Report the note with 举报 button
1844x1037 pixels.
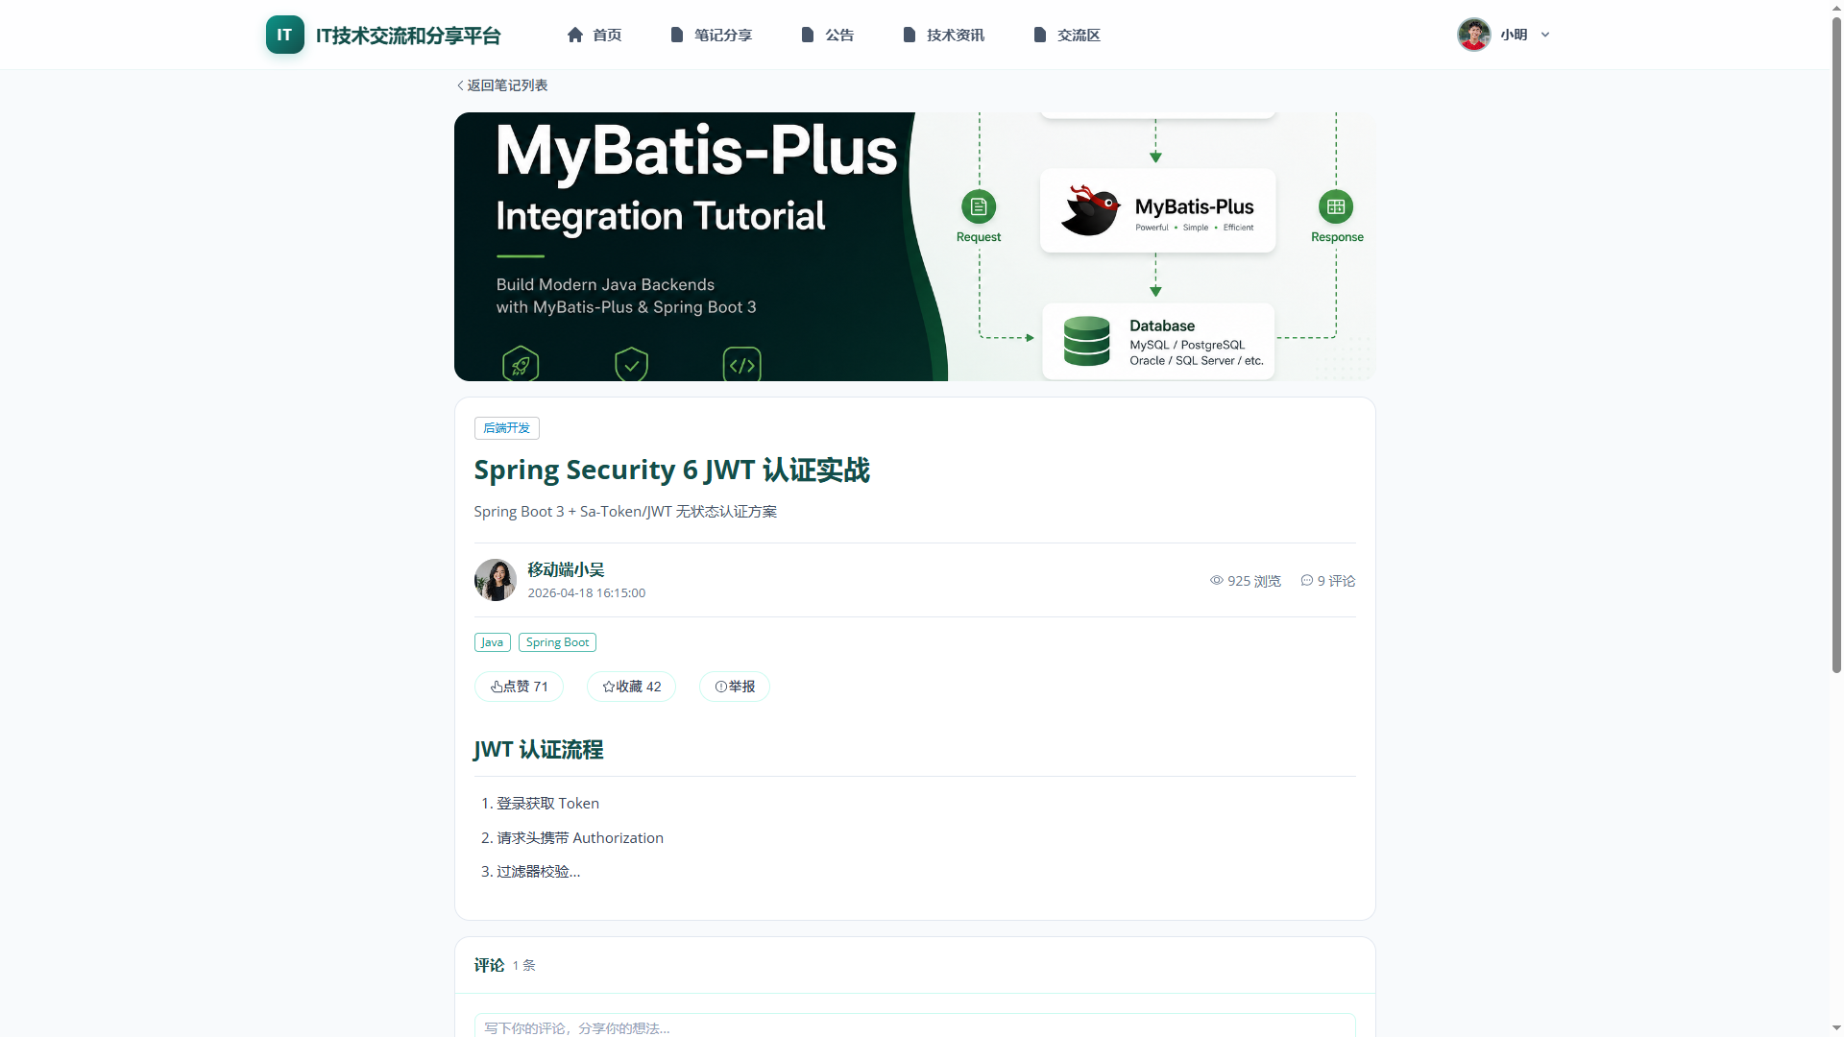tap(735, 687)
